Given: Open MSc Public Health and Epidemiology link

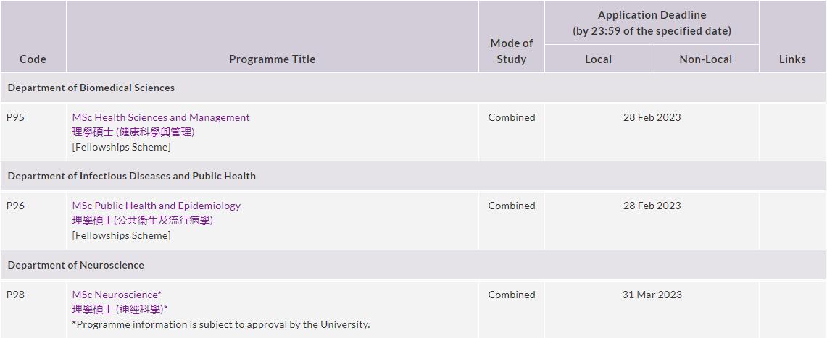Looking at the screenshot, I should [157, 206].
